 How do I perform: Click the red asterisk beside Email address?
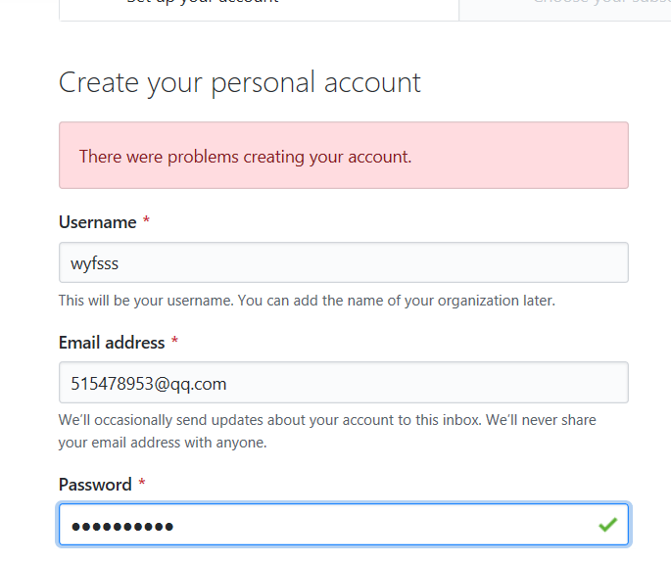click(174, 343)
